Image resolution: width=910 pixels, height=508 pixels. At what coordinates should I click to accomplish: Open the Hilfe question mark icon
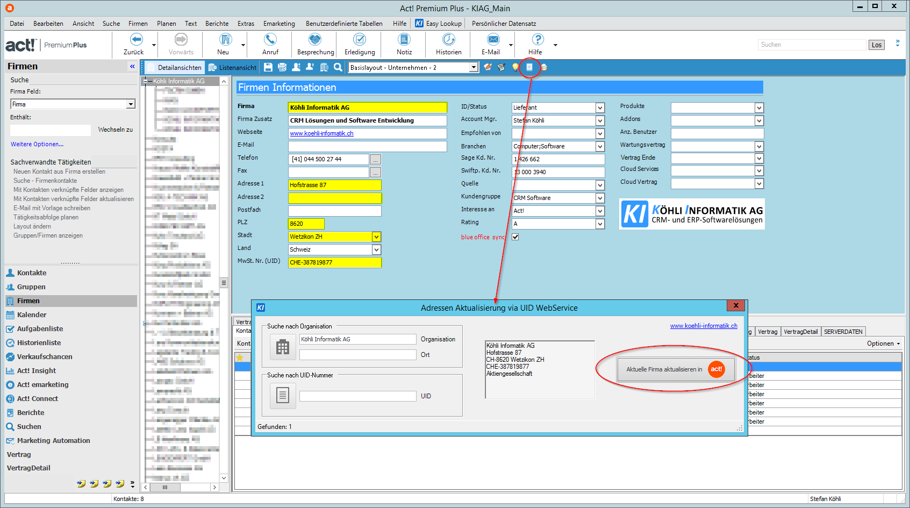(x=538, y=39)
